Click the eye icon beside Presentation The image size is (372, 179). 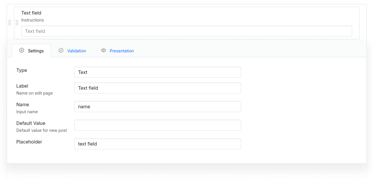coord(103,50)
